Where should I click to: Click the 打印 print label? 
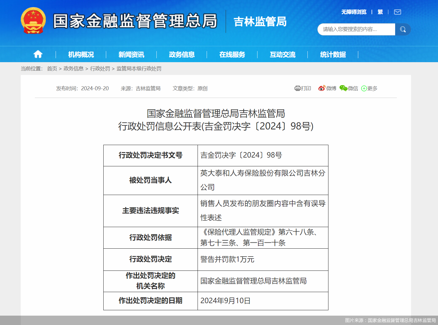[x=306, y=89]
